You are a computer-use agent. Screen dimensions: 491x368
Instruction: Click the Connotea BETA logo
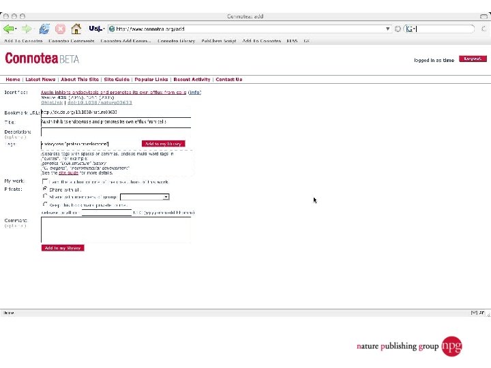tap(42, 59)
